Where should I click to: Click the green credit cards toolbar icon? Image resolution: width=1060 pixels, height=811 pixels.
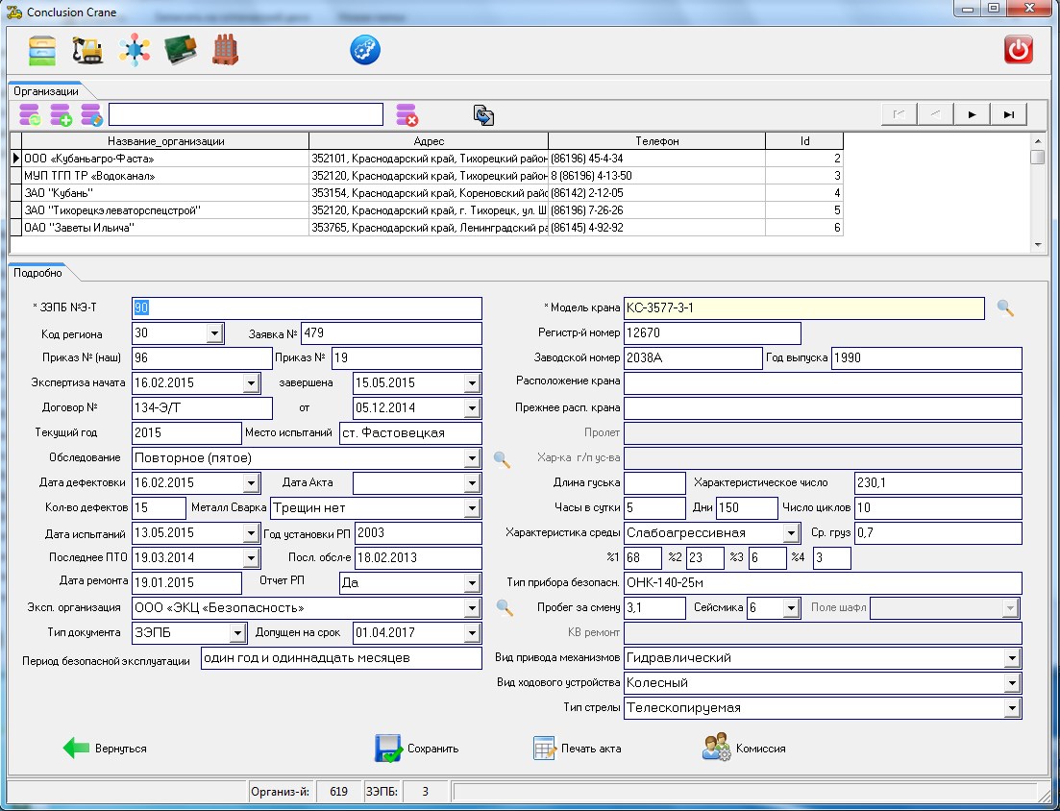(180, 50)
